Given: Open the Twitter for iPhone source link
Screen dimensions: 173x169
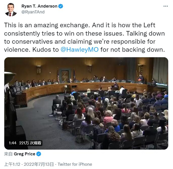Looking at the screenshot, I should tap(75, 164).
